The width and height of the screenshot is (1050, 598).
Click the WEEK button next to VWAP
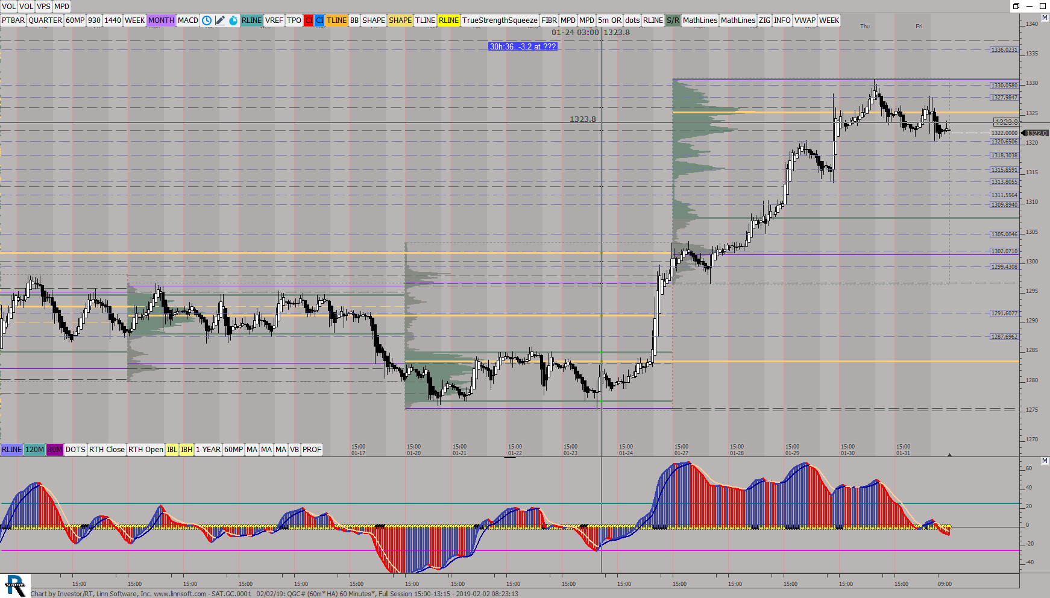click(829, 20)
